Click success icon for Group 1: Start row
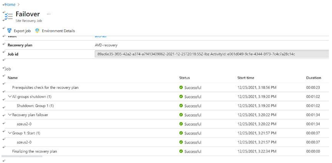 tap(181, 133)
